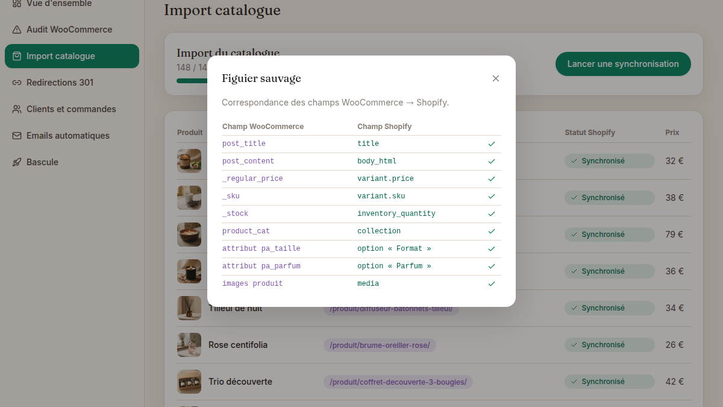Viewport: 723px width, 407px height.
Task: Click attribut pa_parfum field name
Action: coord(261,267)
